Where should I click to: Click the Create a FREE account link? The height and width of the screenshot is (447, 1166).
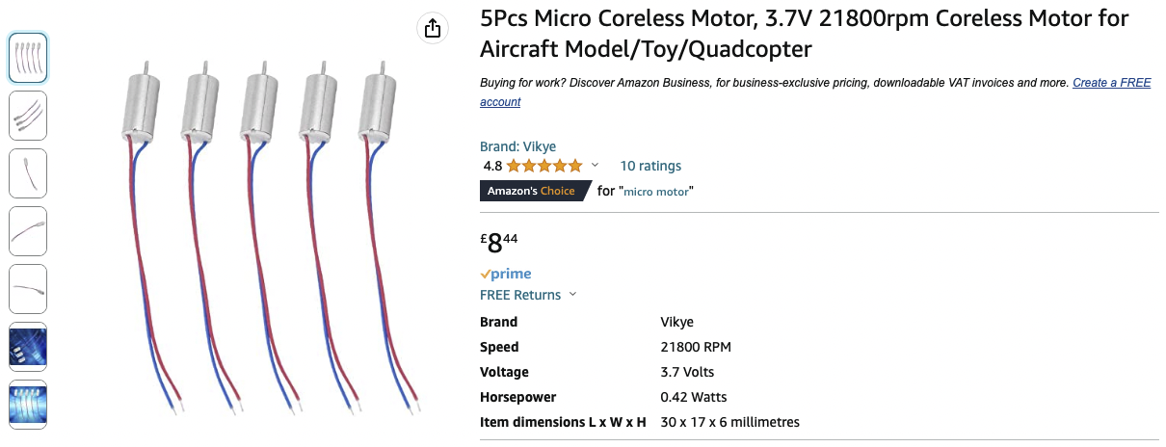point(1111,84)
